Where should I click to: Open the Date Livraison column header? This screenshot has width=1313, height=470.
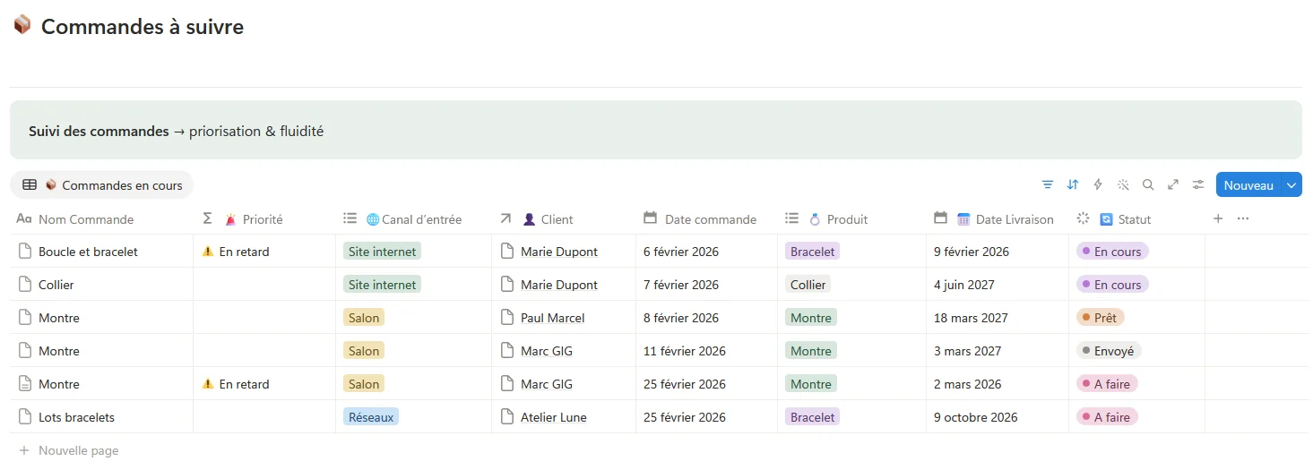click(998, 219)
